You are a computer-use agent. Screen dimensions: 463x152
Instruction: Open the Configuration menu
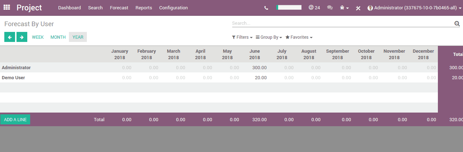click(173, 8)
